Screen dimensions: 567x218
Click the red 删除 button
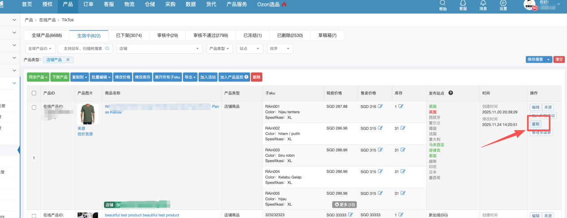coord(256,77)
